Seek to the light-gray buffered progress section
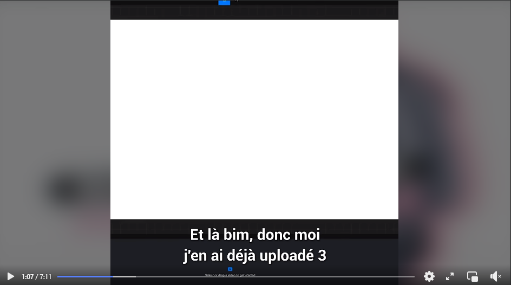The image size is (511, 285). (x=125, y=276)
